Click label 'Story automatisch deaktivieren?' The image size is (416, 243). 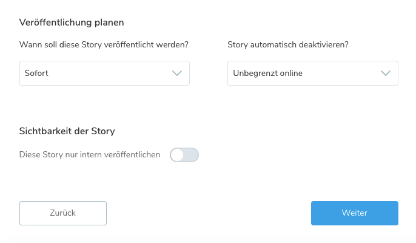[292, 44]
